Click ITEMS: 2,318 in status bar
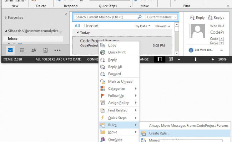This screenshot has height=142, width=232. point(13,59)
